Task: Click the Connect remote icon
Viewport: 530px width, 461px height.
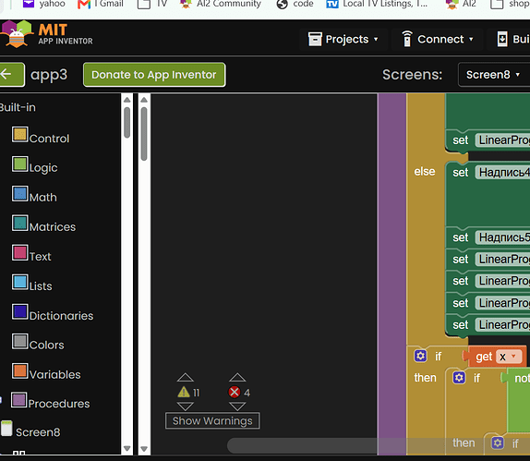Action: [407, 39]
